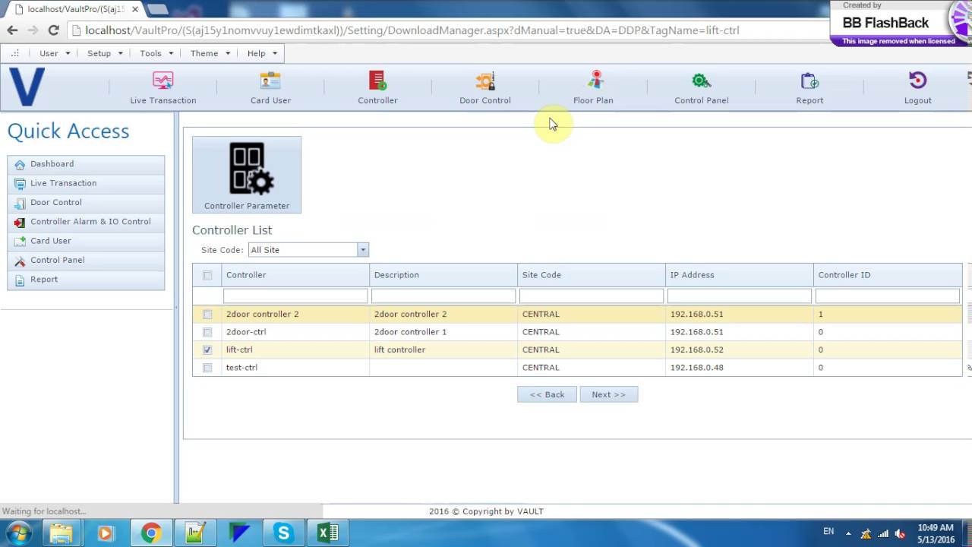Open Floor Plan toolbar icon
972x547 pixels.
click(593, 87)
